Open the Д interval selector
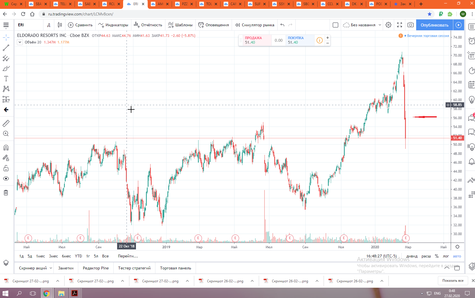 point(49,25)
